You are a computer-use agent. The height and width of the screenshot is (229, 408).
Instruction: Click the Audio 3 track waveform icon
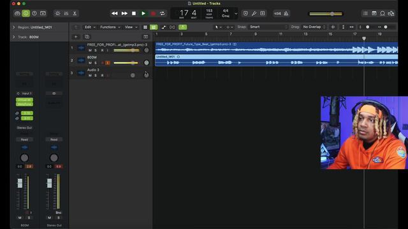pos(81,73)
